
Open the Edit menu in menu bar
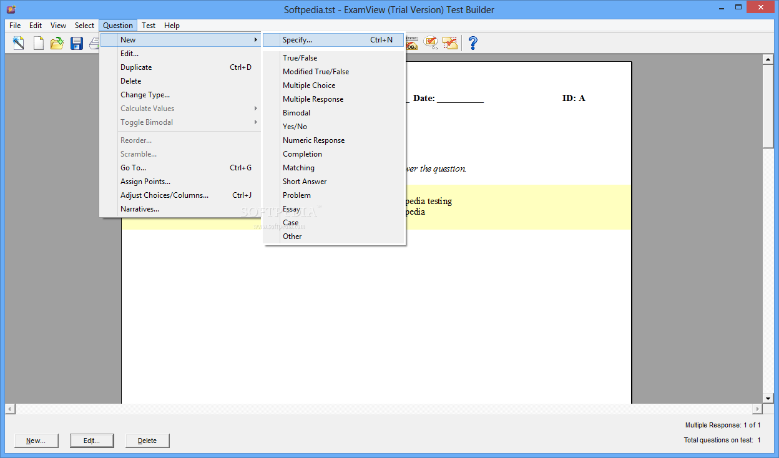point(36,26)
